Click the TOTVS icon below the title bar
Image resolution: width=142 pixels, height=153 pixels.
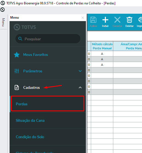pyautogui.click(x=2, y=10)
